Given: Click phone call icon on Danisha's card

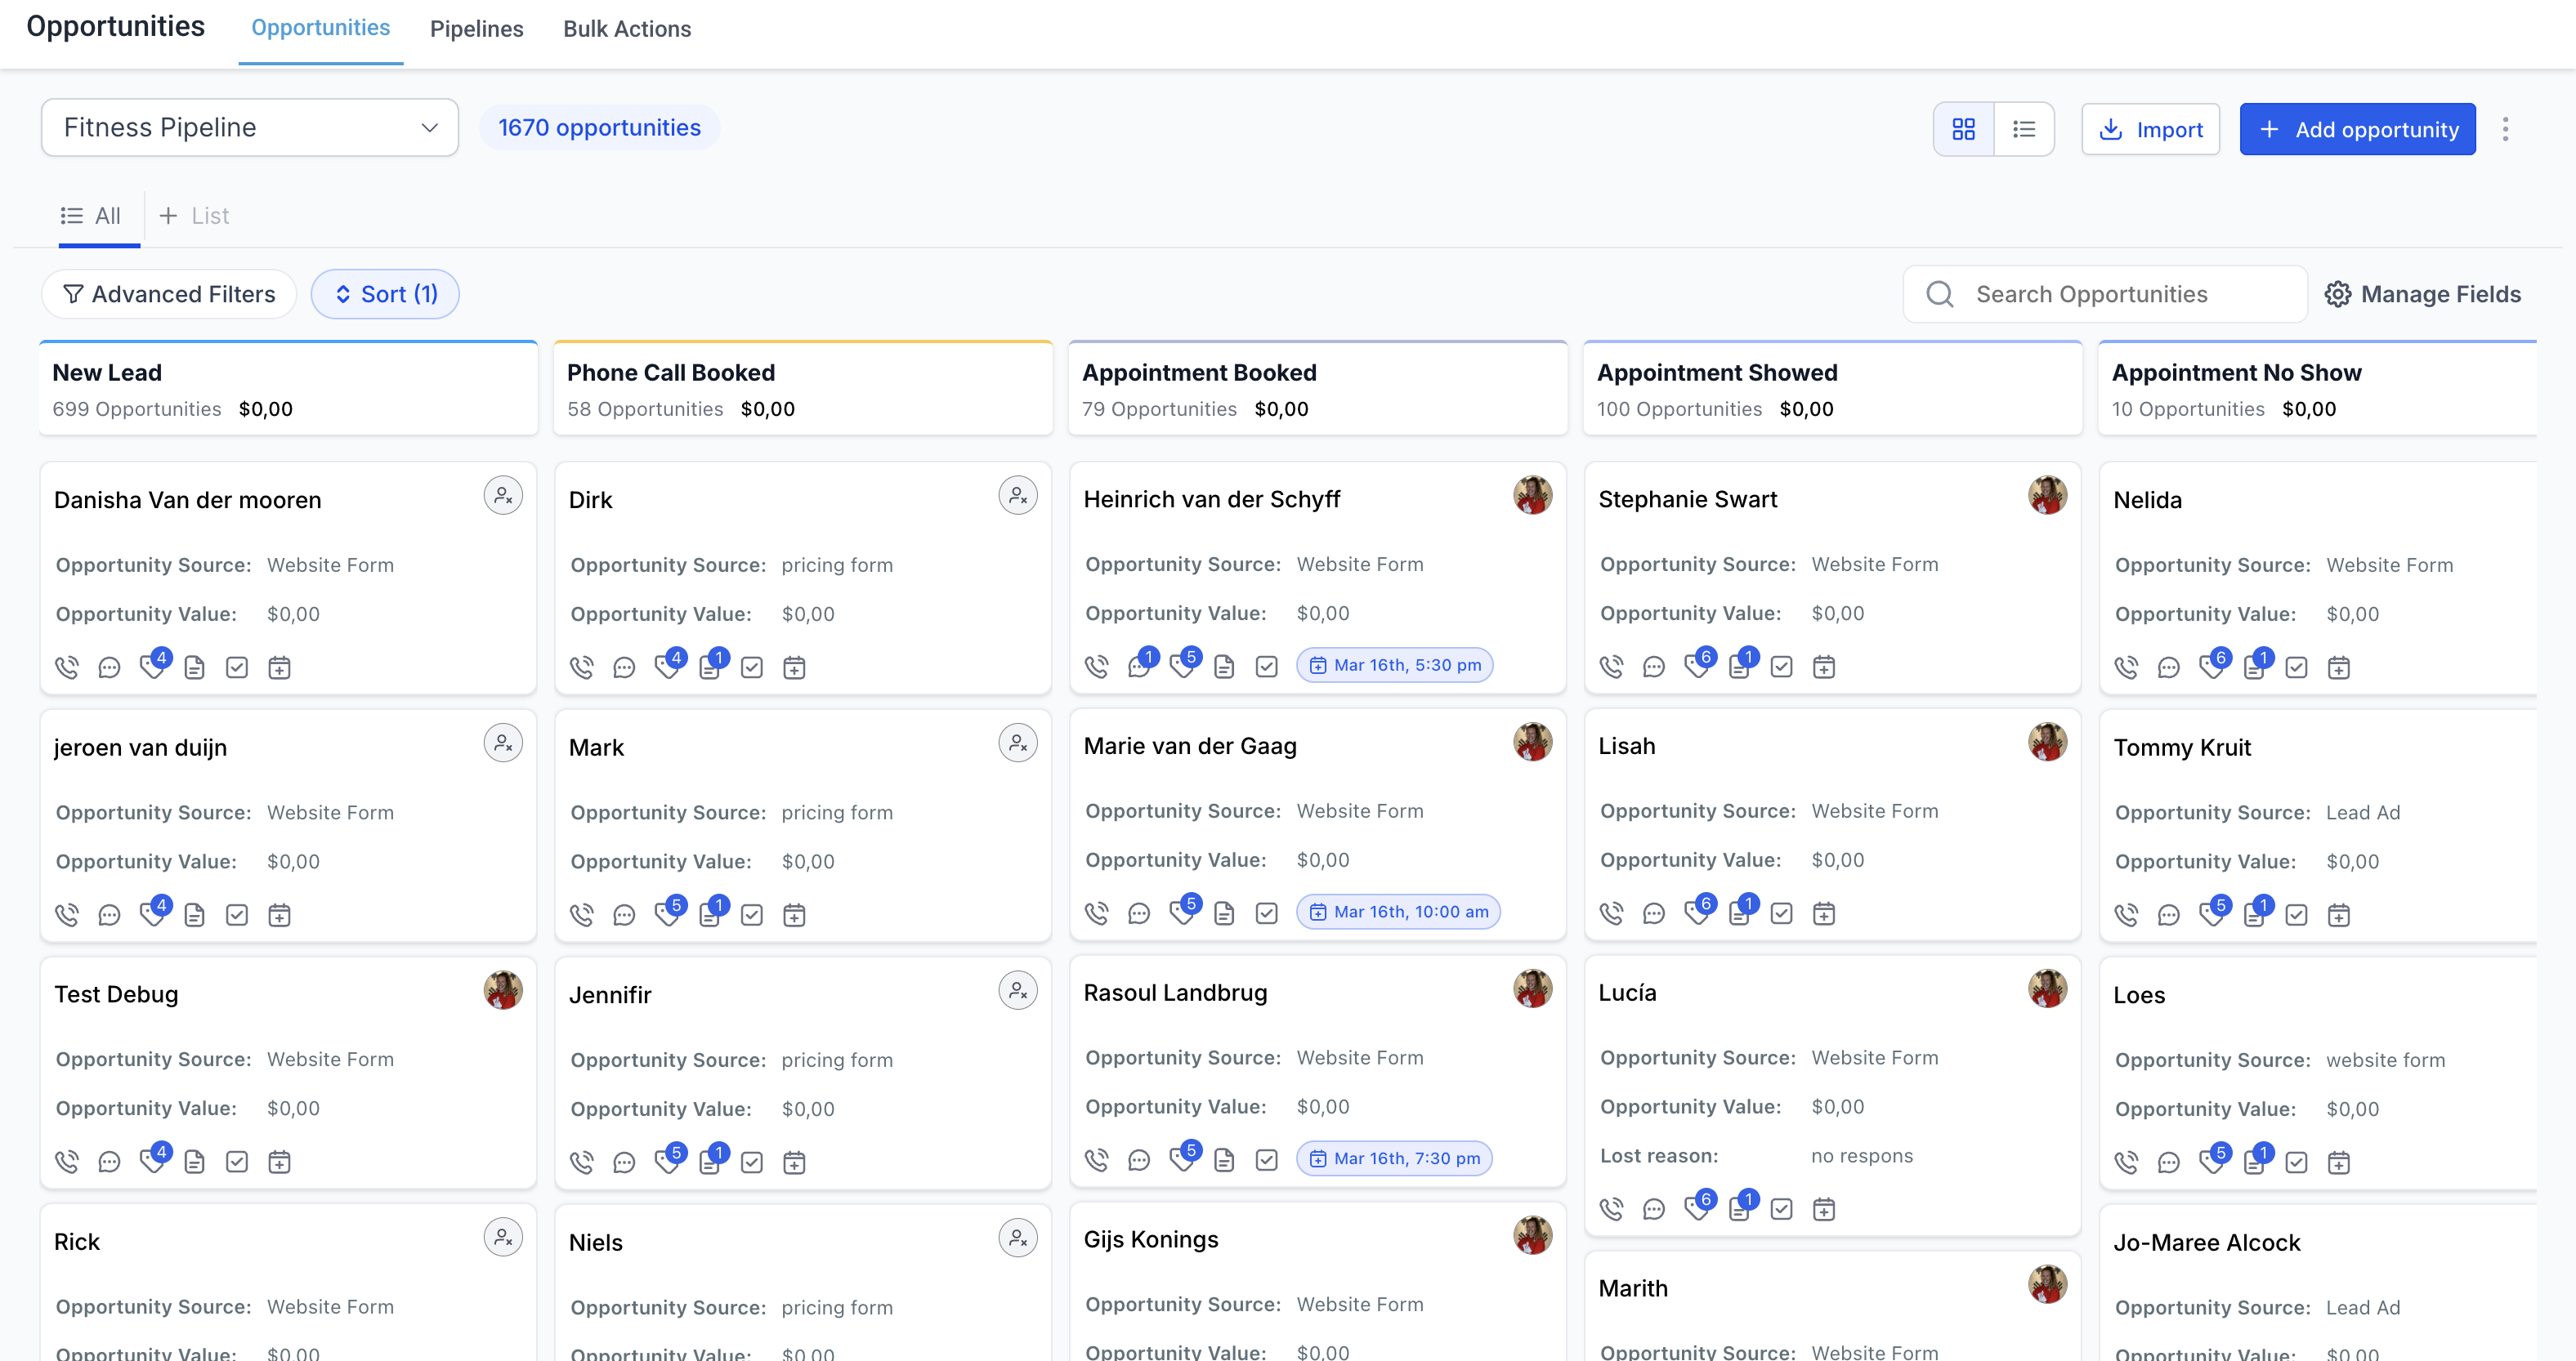Looking at the screenshot, I should tap(67, 667).
